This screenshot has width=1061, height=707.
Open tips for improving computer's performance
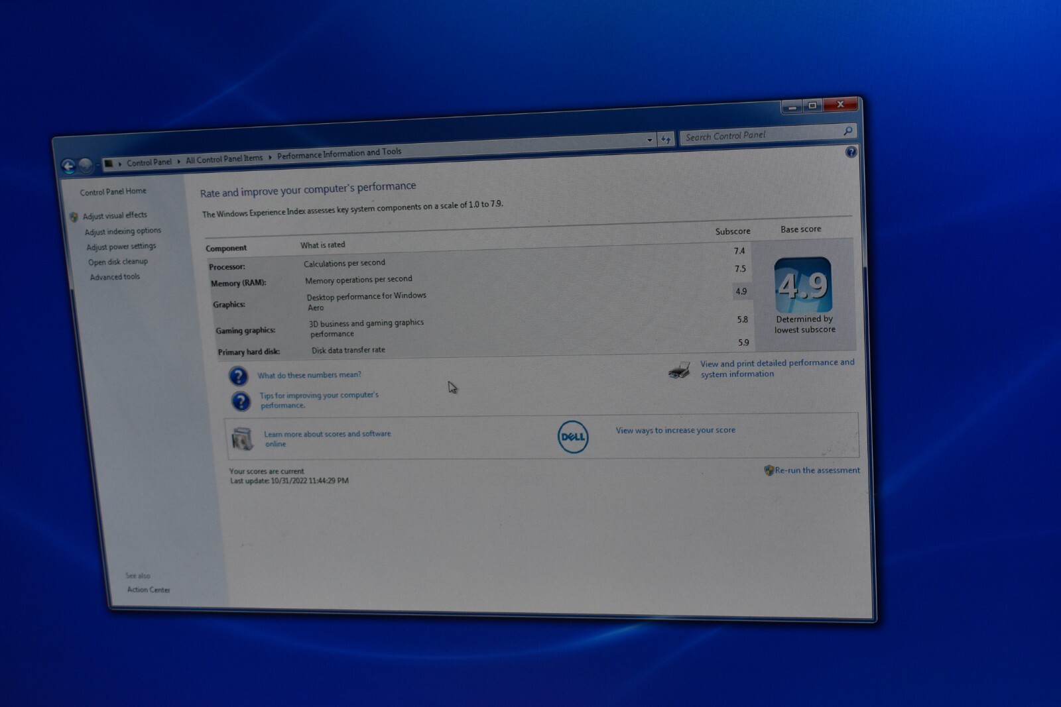point(319,400)
